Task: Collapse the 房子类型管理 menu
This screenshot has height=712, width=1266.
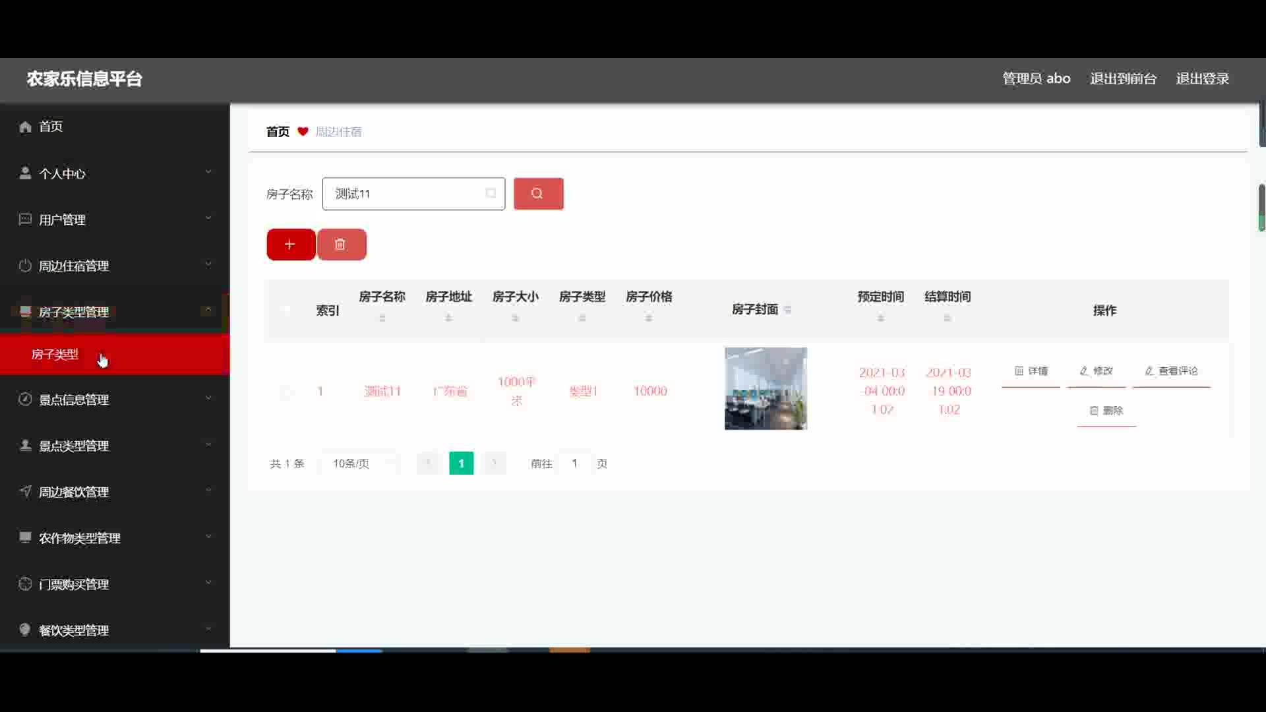Action: click(115, 312)
